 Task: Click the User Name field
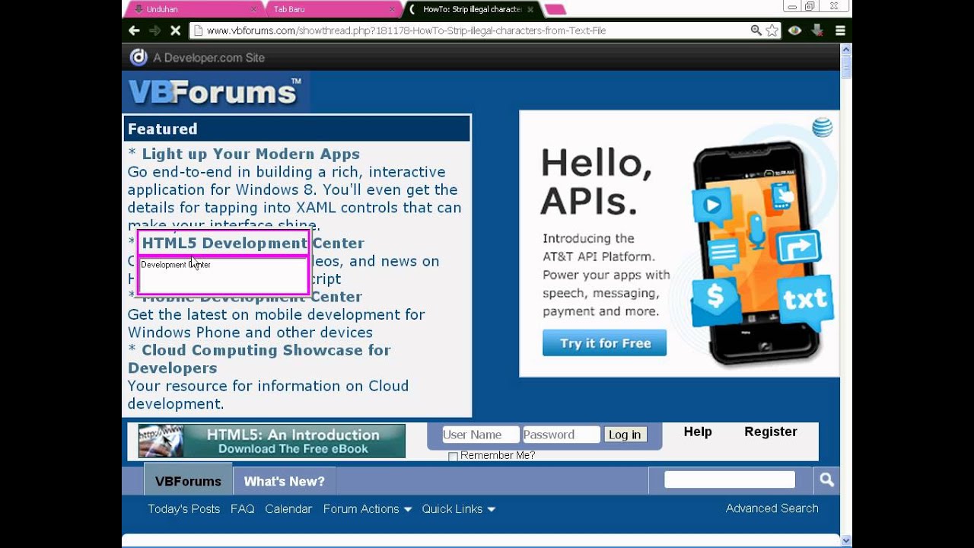pyautogui.click(x=480, y=435)
